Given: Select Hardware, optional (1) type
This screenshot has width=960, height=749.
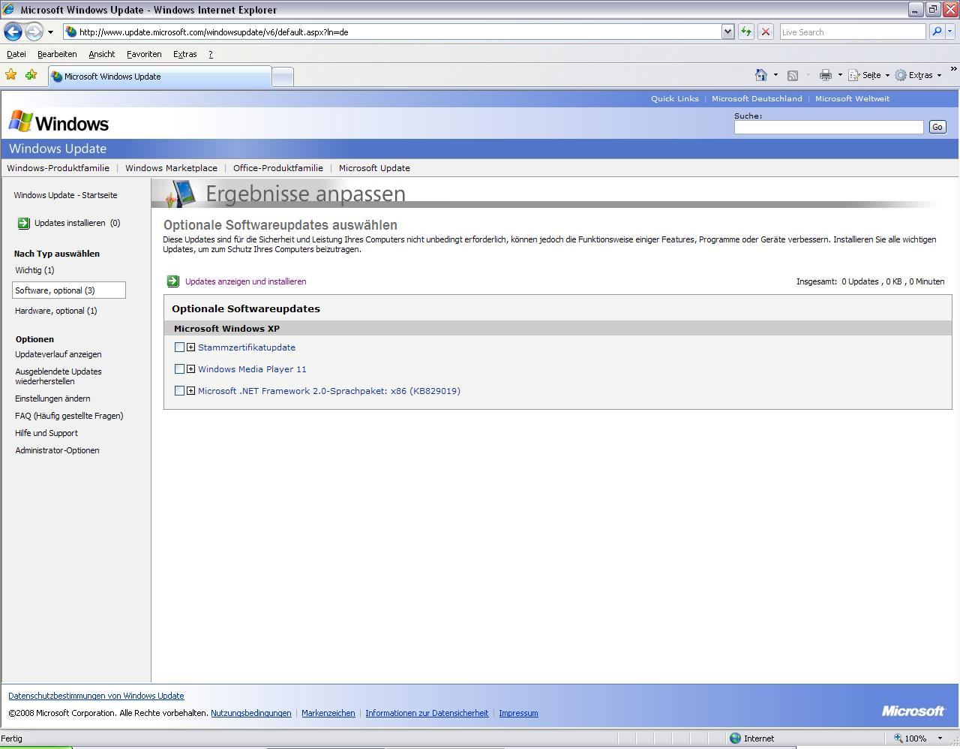Looking at the screenshot, I should pos(56,311).
